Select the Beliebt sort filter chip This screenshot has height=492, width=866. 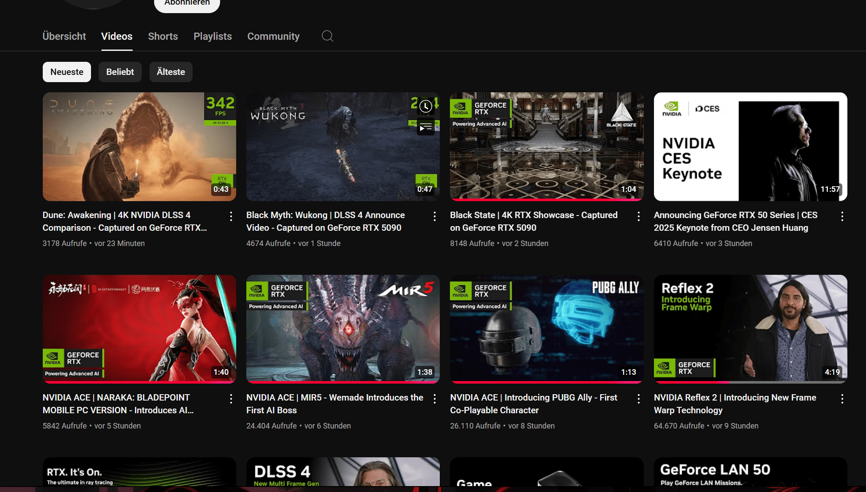pyautogui.click(x=120, y=72)
